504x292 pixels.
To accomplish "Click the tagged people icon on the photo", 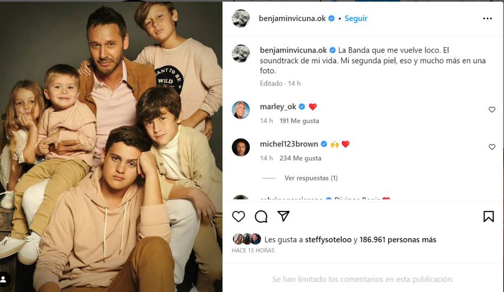I will (x=4, y=280).
